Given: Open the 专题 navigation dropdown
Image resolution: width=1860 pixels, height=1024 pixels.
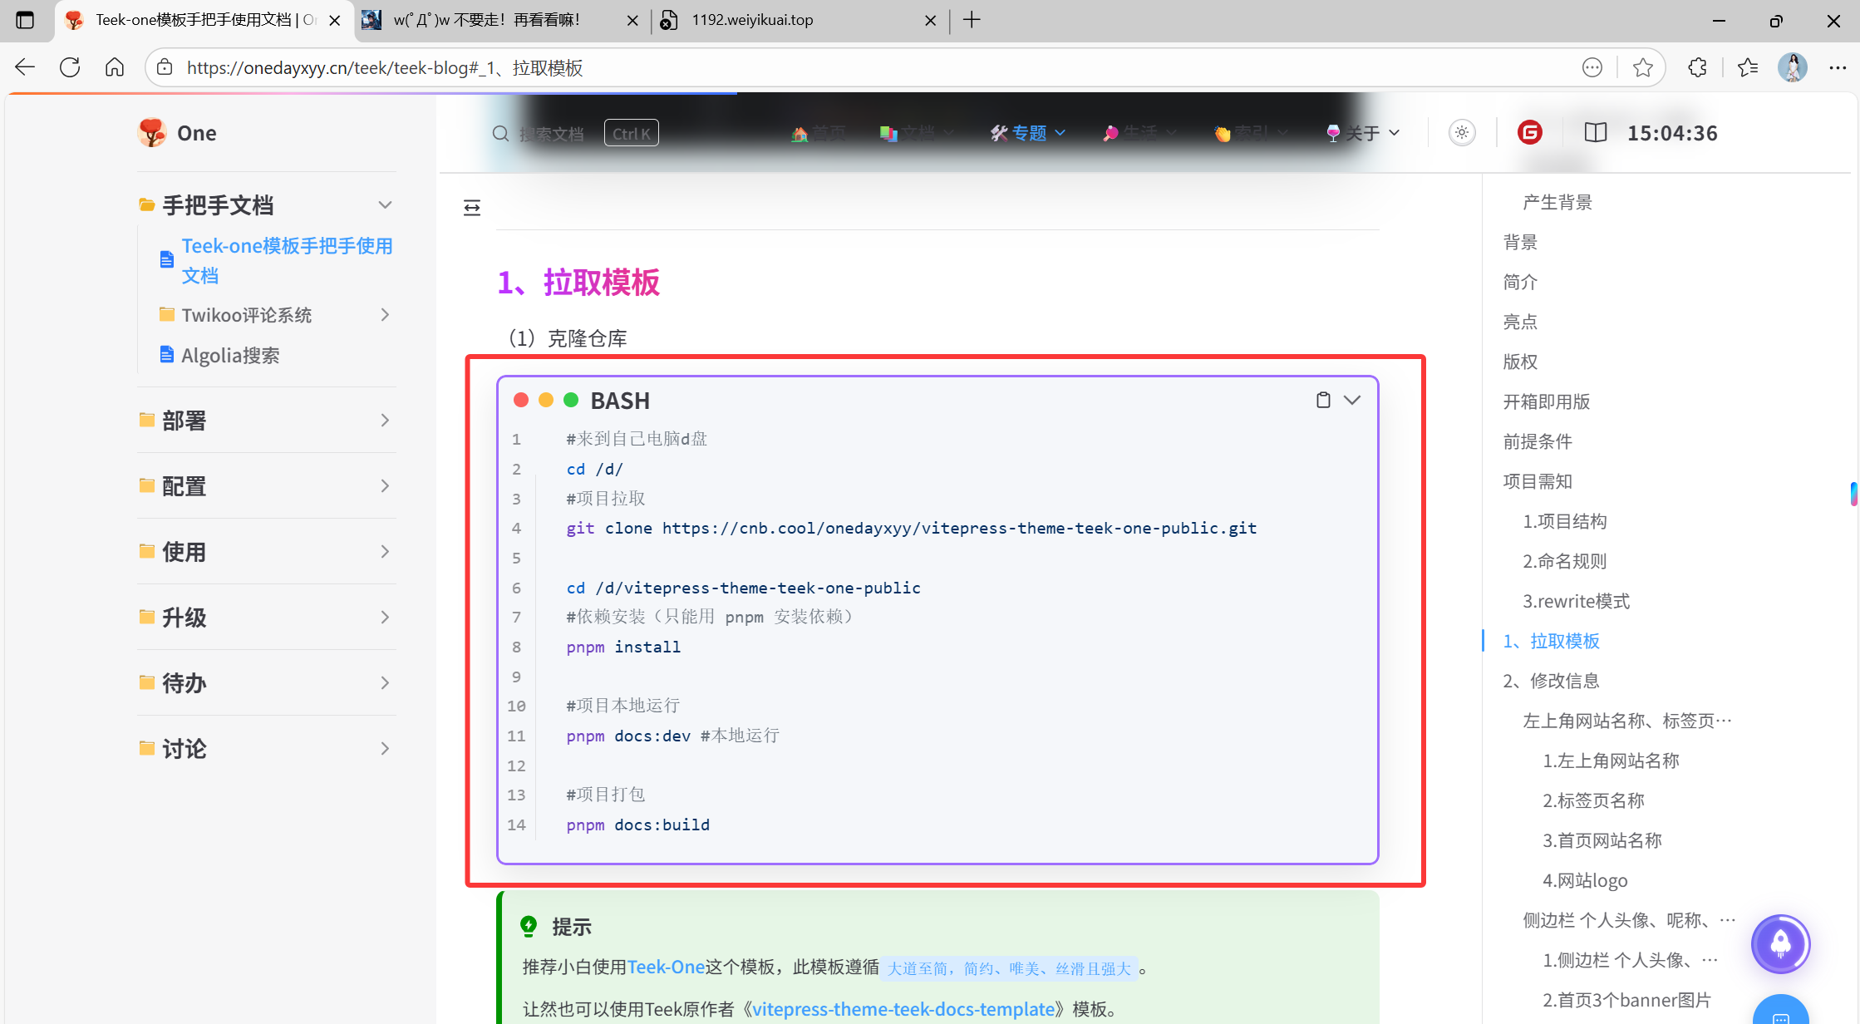Looking at the screenshot, I should click(x=1028, y=133).
